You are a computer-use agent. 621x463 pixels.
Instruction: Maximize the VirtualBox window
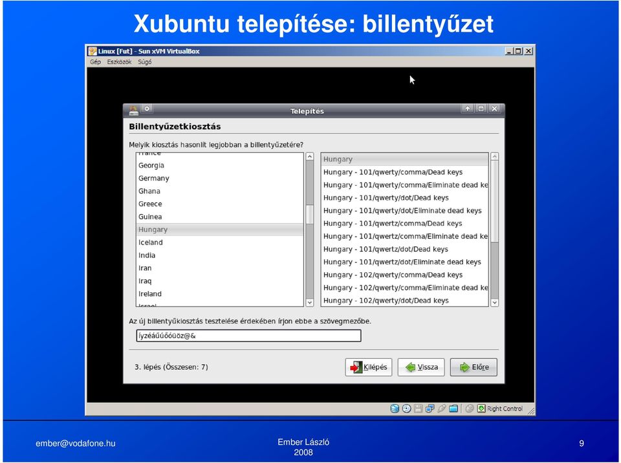coord(518,51)
